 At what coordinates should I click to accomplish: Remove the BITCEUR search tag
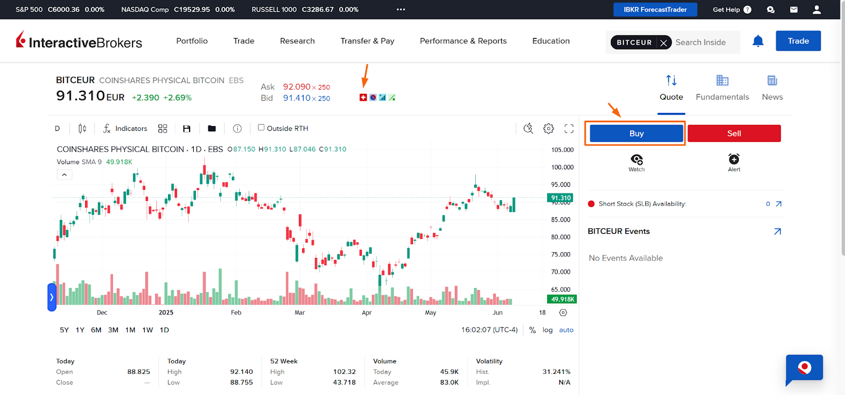pyautogui.click(x=664, y=43)
